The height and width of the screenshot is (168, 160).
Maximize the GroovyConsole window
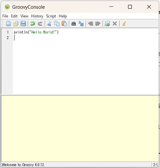[130, 7]
